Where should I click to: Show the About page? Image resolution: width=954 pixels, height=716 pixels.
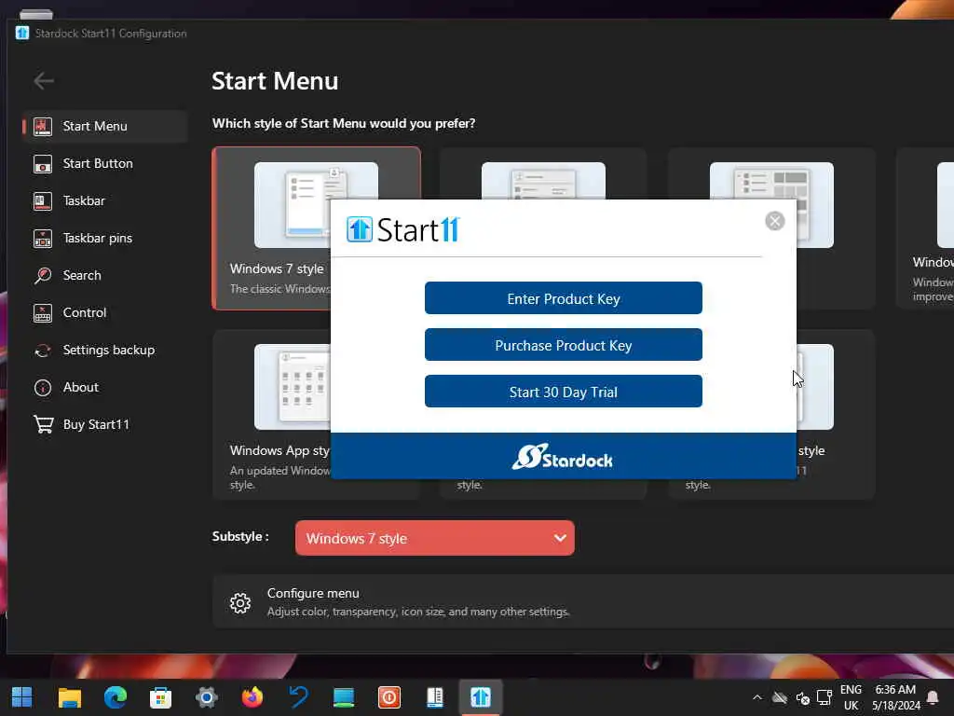point(104,387)
